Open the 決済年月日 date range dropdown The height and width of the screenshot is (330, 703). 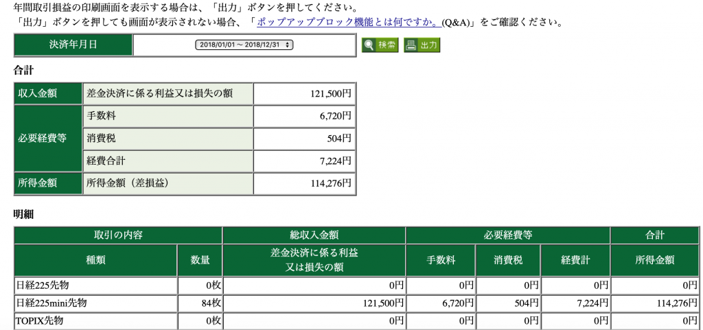244,45
